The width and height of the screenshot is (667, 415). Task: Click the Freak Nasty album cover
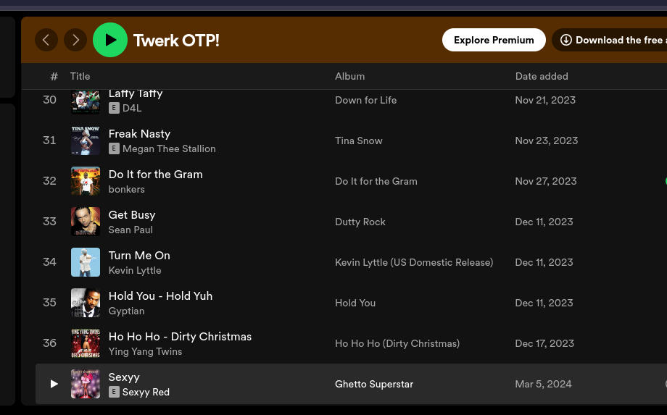tap(86, 141)
